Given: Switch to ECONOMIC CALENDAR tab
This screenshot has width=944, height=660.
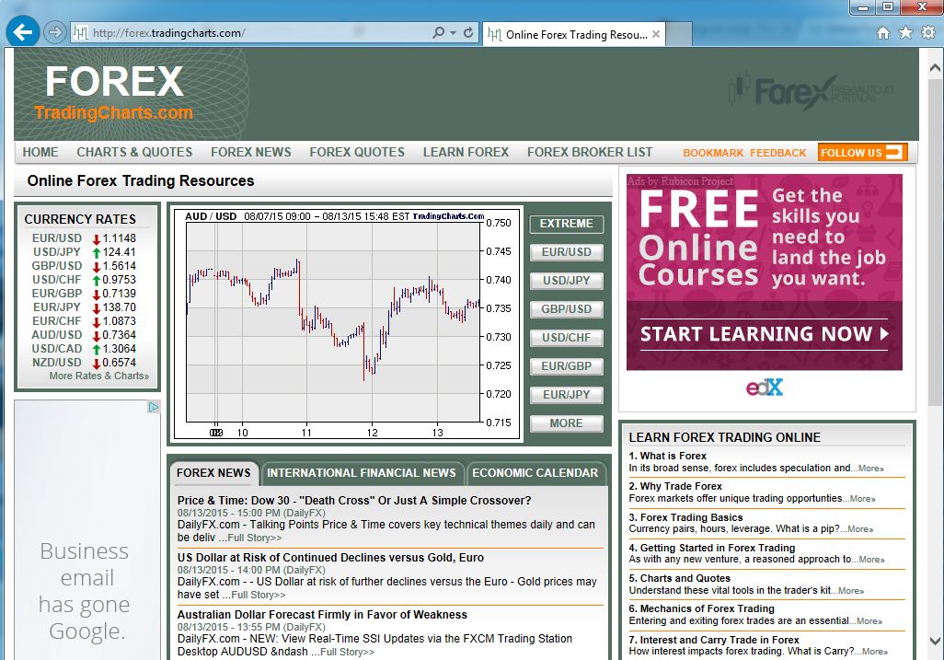Looking at the screenshot, I should [535, 473].
